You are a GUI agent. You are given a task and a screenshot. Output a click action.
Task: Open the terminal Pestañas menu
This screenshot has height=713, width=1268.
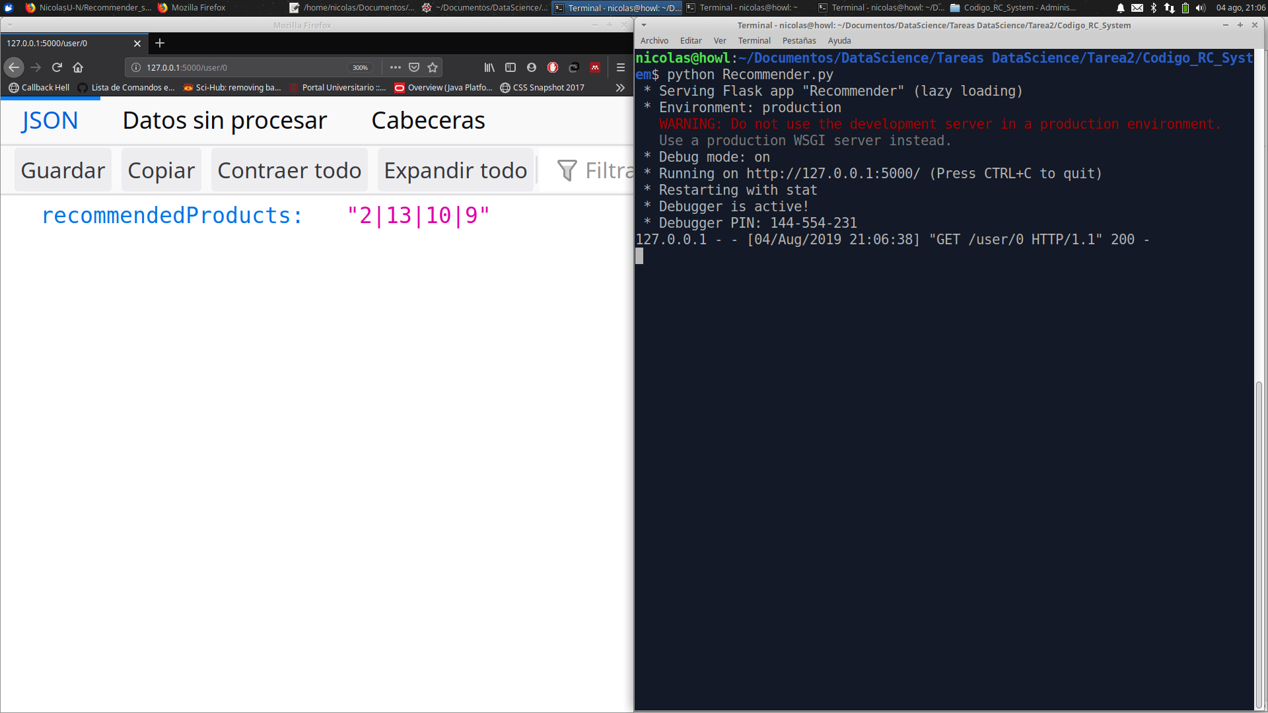point(799,41)
